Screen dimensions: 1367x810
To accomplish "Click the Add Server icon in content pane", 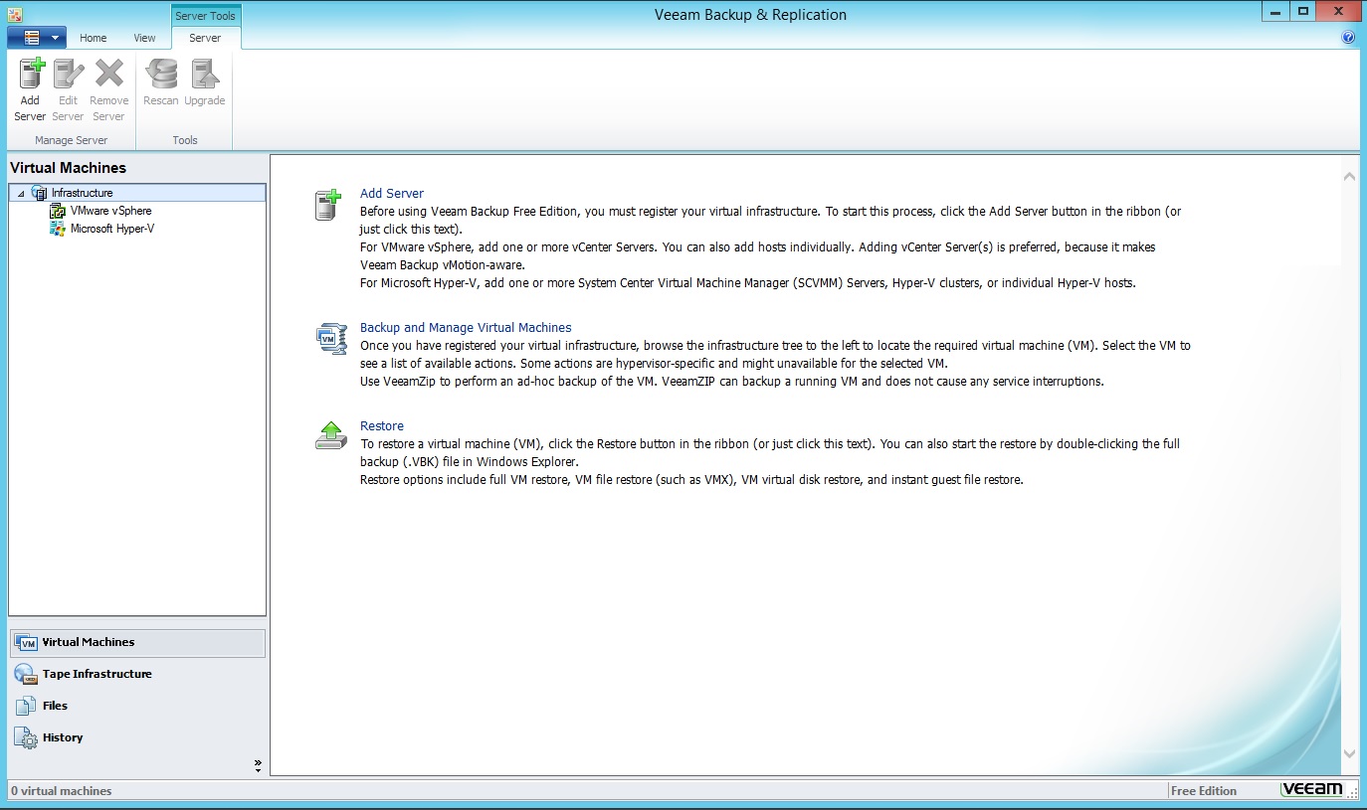I will coord(328,204).
